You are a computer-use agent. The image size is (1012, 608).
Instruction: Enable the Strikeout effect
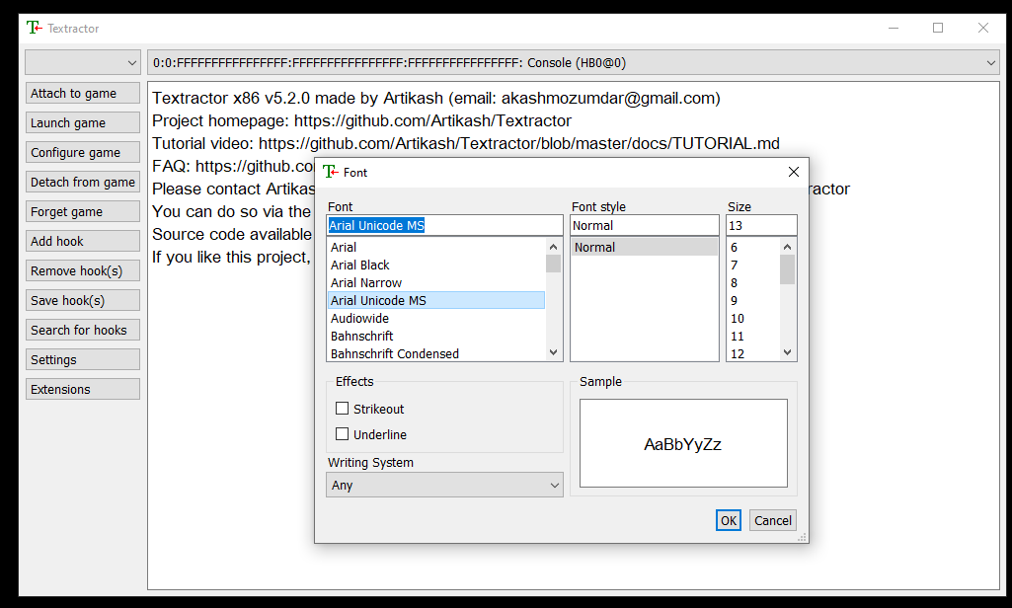tap(341, 408)
